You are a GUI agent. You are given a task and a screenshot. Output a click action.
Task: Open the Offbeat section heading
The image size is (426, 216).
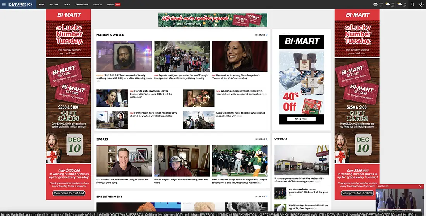(281, 138)
